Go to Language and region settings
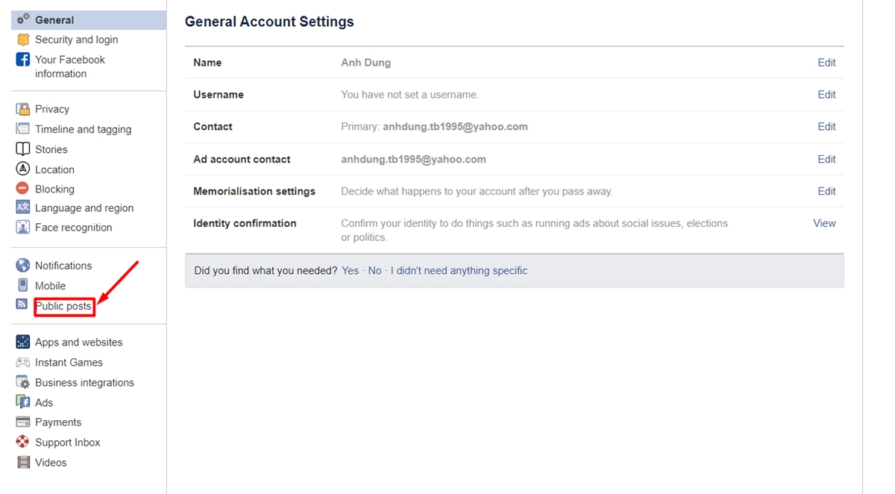Screen dimensions: 895x494 point(84,208)
